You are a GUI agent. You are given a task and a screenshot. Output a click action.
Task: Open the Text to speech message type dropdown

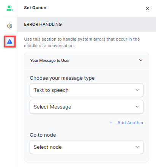(x=87, y=90)
